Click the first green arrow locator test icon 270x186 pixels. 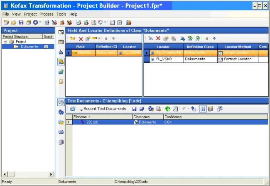tap(190, 38)
